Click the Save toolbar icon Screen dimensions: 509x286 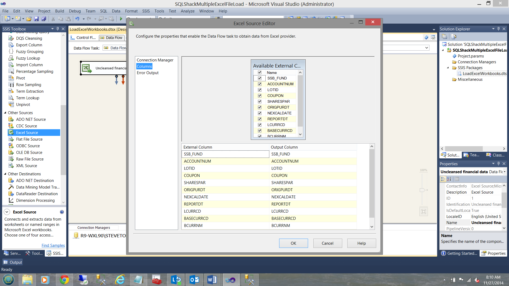click(36, 19)
